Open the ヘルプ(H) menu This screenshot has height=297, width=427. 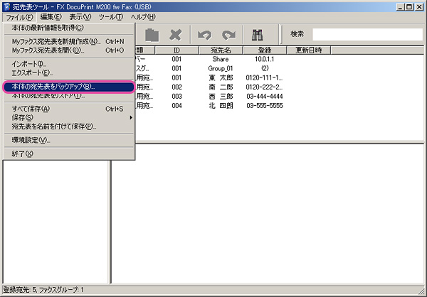click(x=143, y=16)
